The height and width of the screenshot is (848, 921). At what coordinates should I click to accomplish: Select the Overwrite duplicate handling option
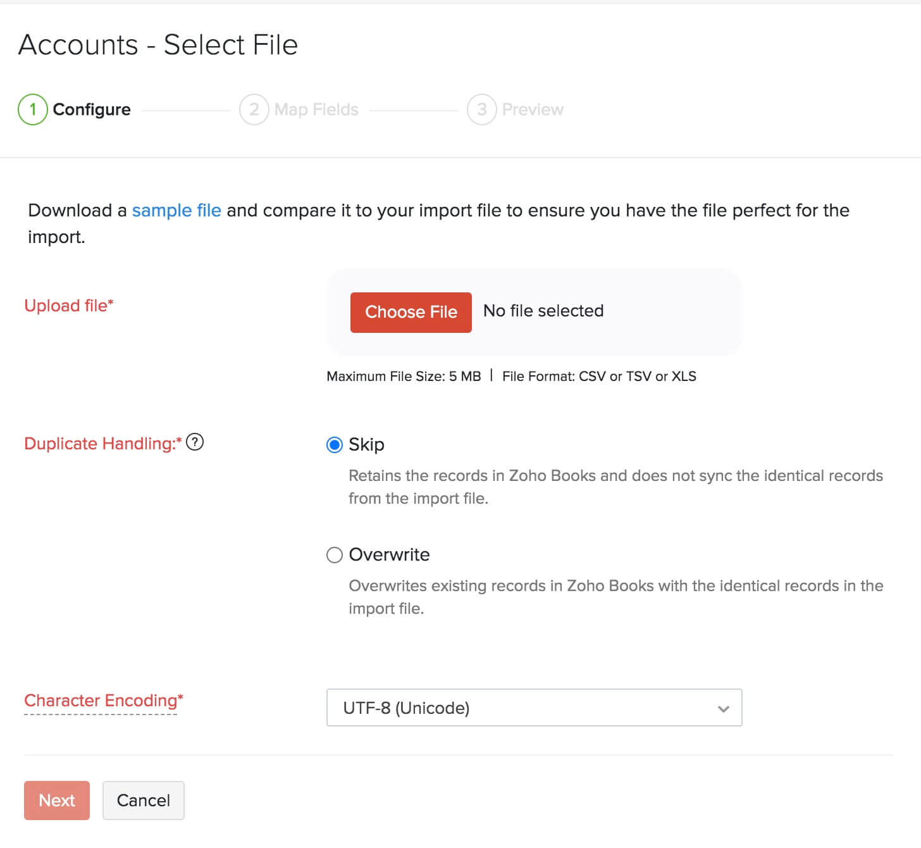pos(334,555)
